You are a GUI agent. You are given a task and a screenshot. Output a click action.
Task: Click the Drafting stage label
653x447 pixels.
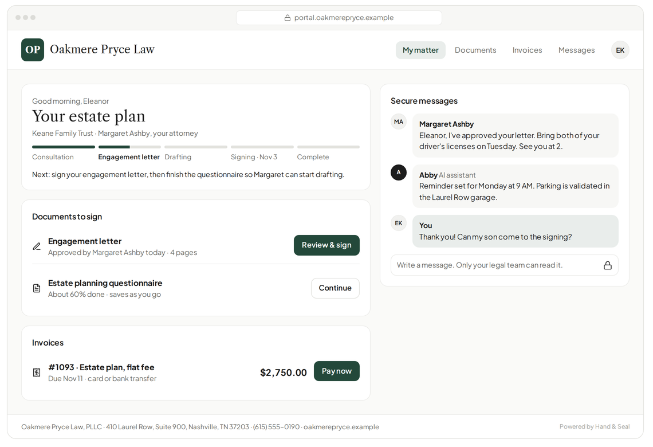click(x=178, y=157)
